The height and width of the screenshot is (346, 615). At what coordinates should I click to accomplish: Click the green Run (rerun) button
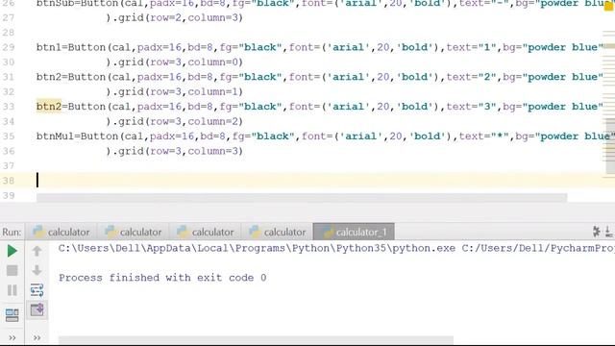point(12,251)
